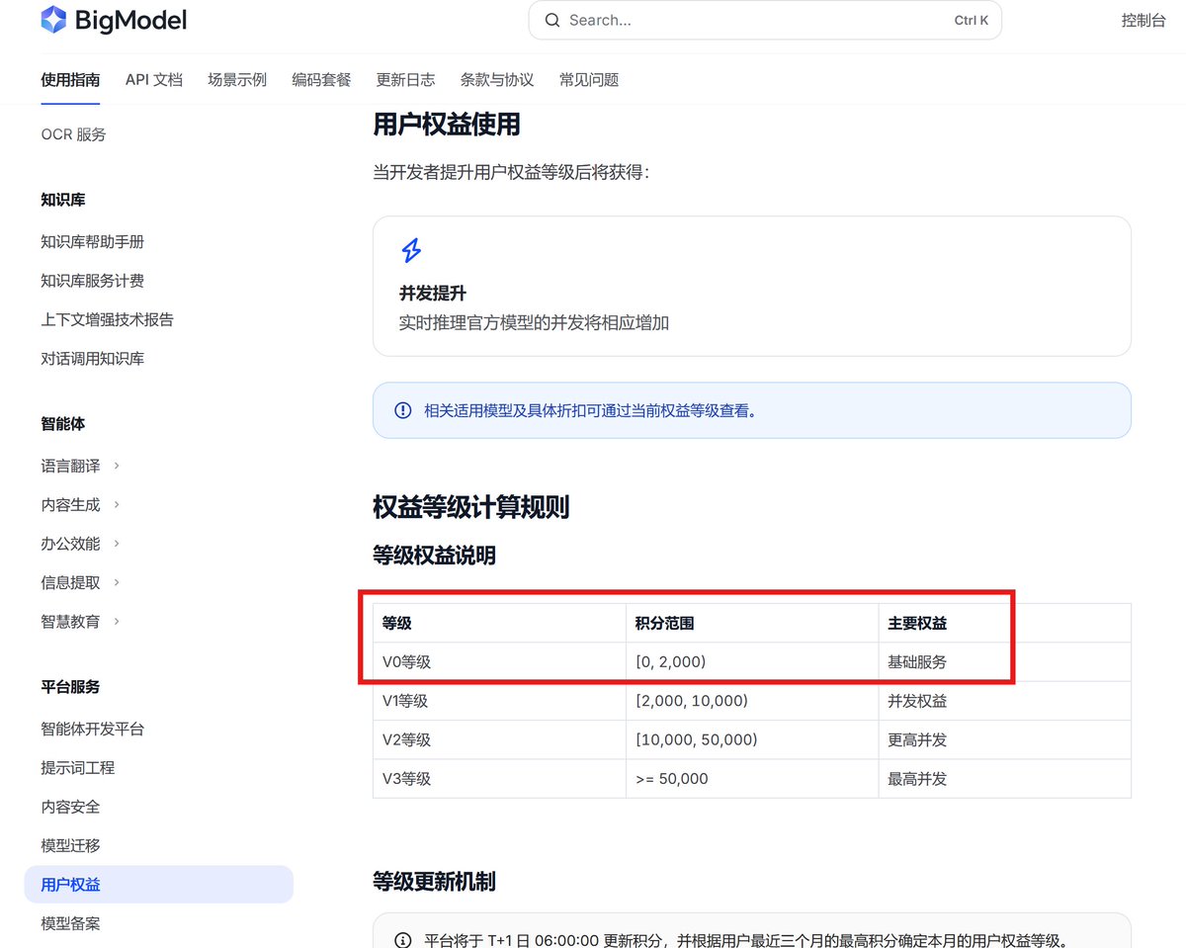Viewport: 1186px width, 948px height.
Task: Click the BigModel logo icon
Action: (x=53, y=20)
